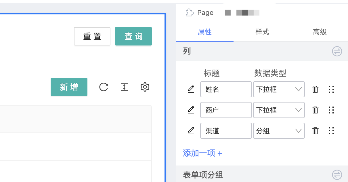Click the puzzle-piece Page icon
The width and height of the screenshot is (348, 182).
pos(189,13)
